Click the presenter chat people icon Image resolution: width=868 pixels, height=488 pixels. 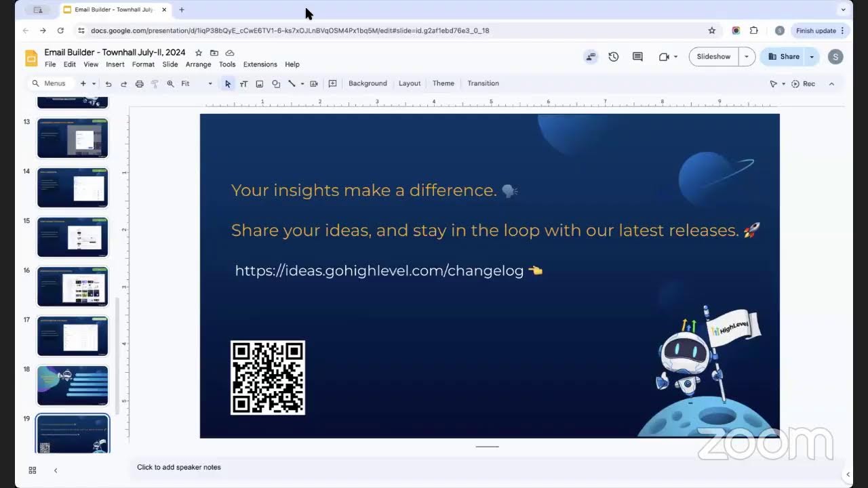coord(591,57)
